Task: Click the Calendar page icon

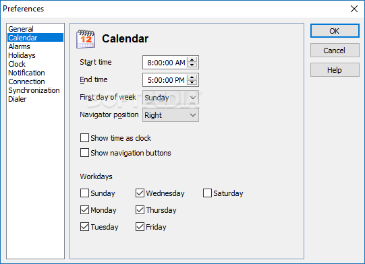Action: pos(86,39)
